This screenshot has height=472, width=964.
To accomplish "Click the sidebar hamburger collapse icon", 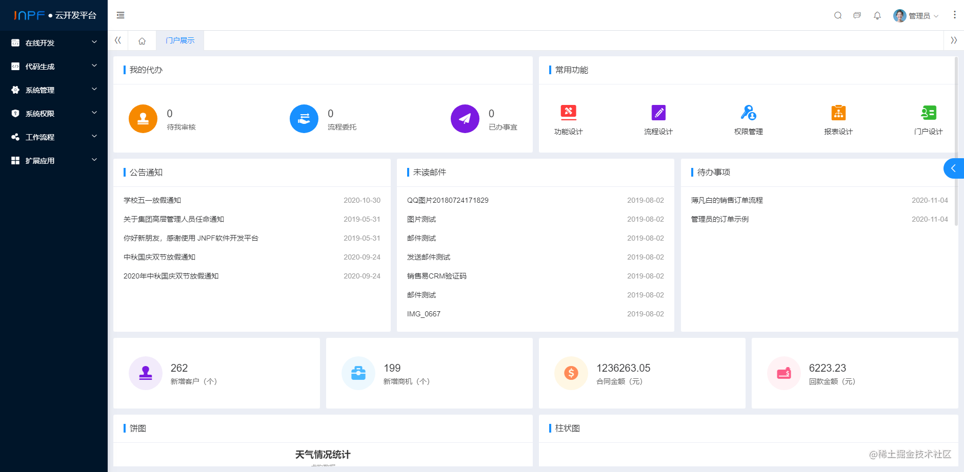I will pos(120,15).
